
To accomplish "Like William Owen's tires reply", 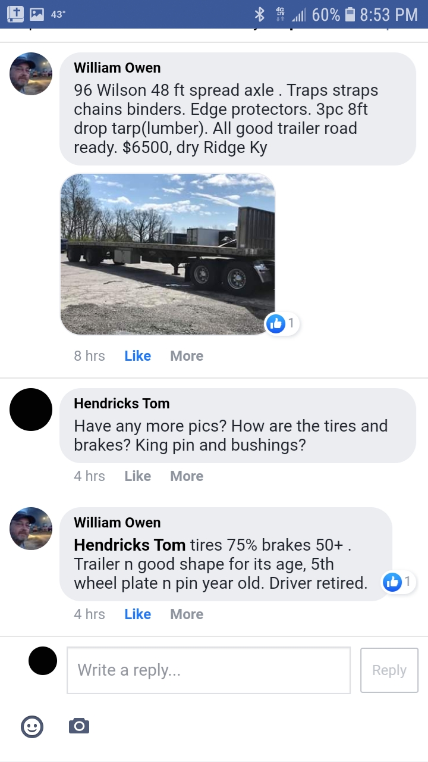I will coord(138,614).
